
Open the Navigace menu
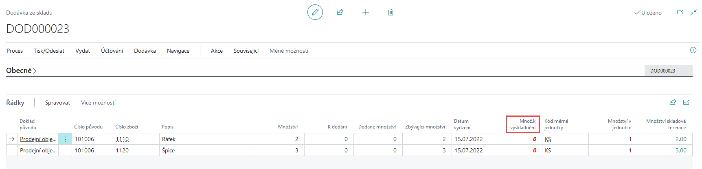pos(178,51)
